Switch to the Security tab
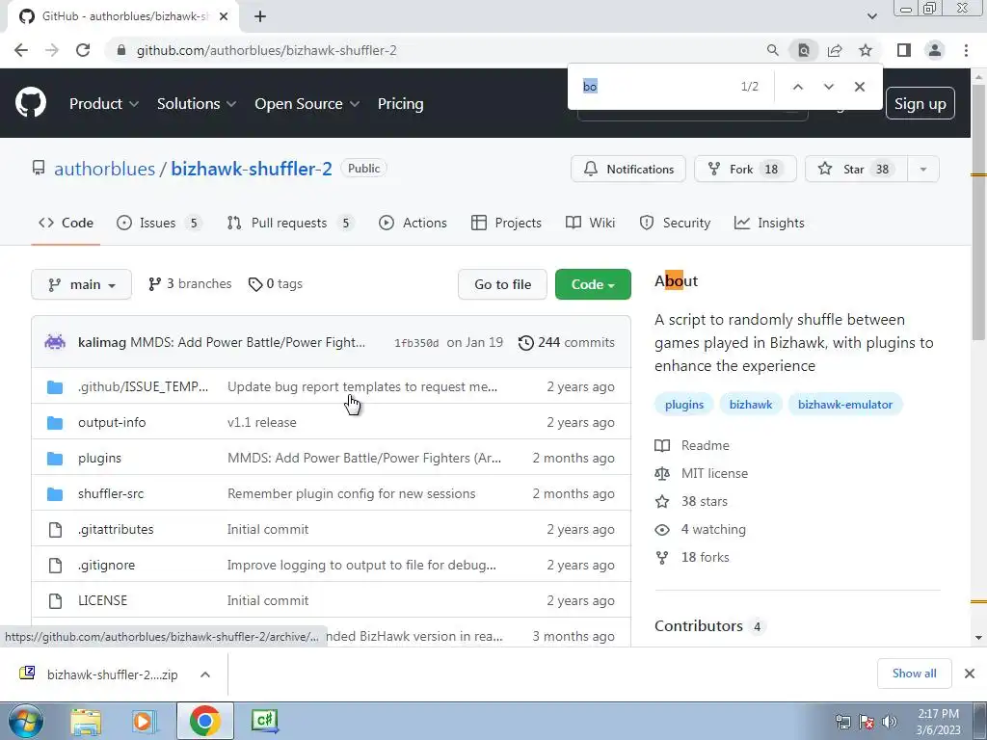This screenshot has width=987, height=740. (x=675, y=223)
